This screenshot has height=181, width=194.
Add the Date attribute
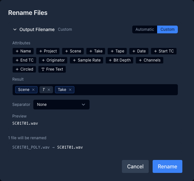coord(139,51)
